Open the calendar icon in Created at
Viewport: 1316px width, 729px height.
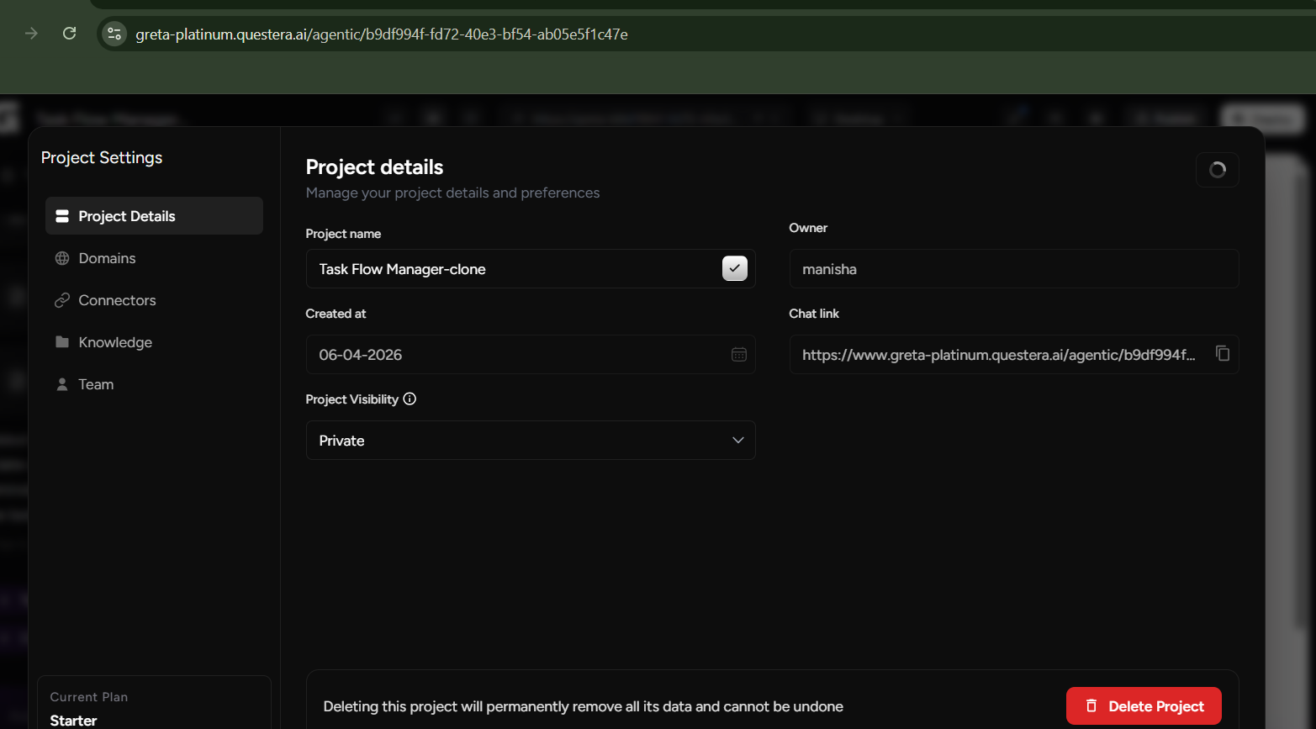[x=739, y=355]
